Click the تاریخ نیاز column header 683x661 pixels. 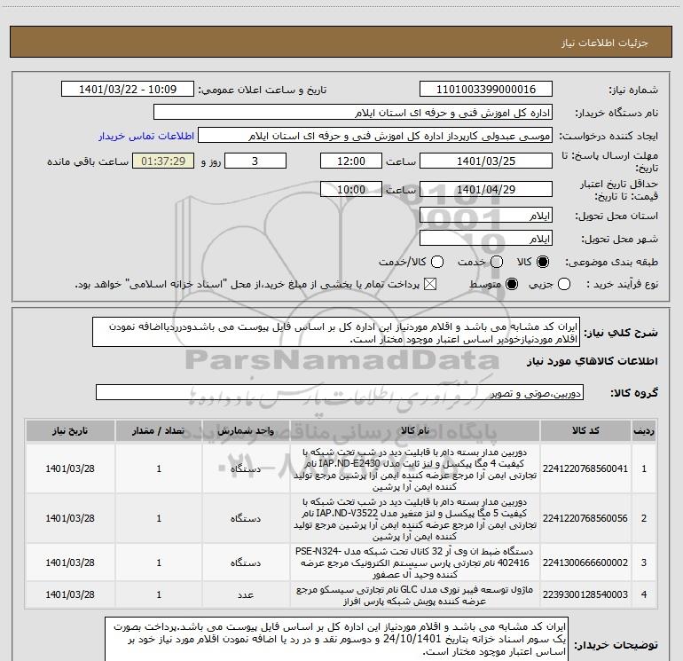[x=70, y=430]
